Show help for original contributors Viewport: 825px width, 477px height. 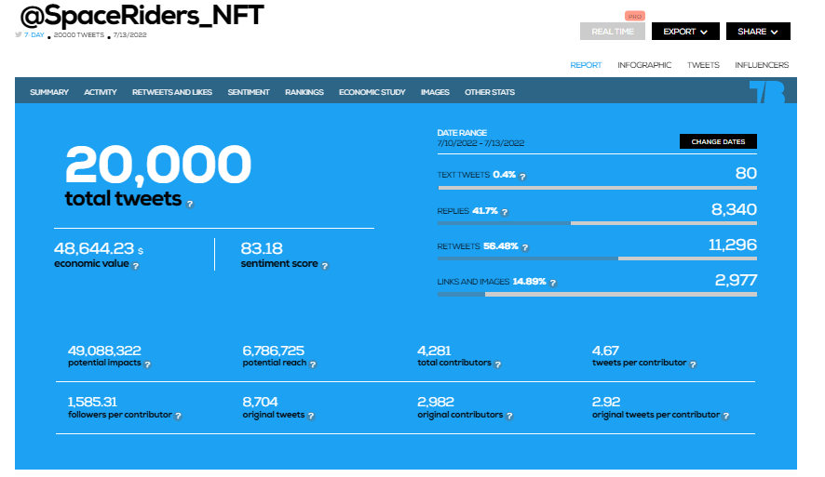509,416
